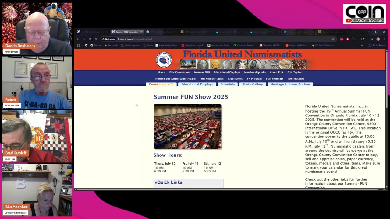
Task: Click the Sat. July 12 hours text
Action: click(212, 167)
